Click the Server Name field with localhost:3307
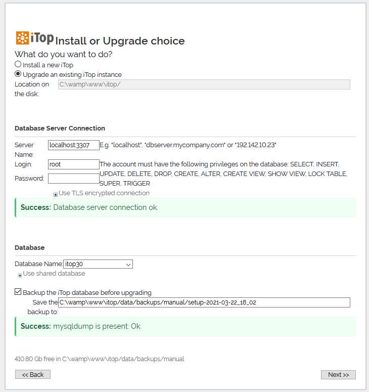 [x=74, y=145]
